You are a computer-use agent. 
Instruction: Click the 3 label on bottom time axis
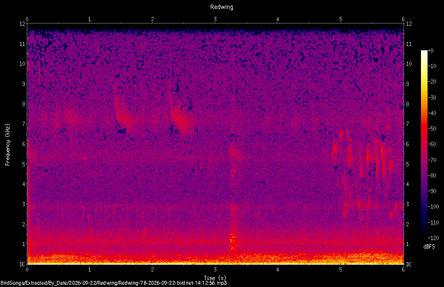pos(215,270)
